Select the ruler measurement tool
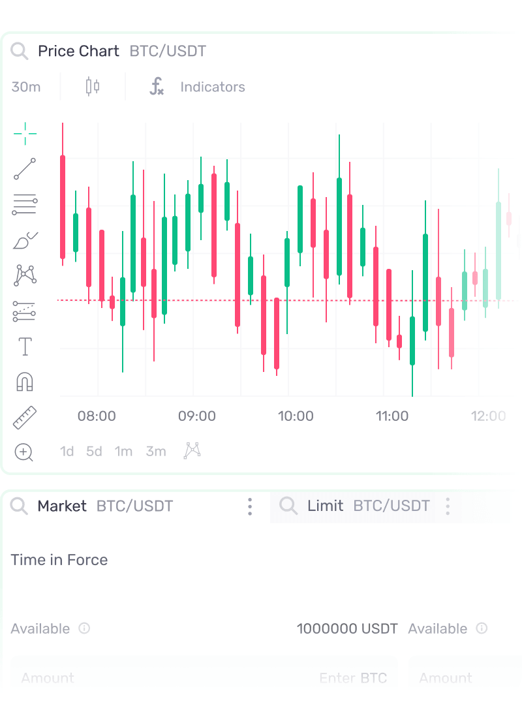Image resolution: width=522 pixels, height=710 pixels. pyautogui.click(x=25, y=417)
